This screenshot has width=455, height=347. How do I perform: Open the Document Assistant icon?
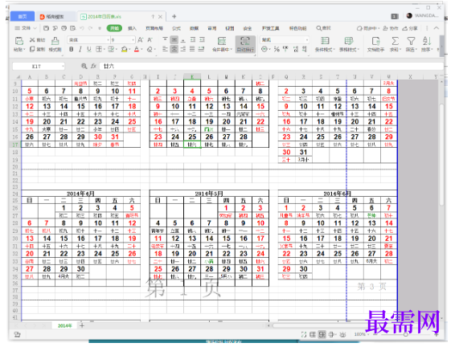[375, 41]
